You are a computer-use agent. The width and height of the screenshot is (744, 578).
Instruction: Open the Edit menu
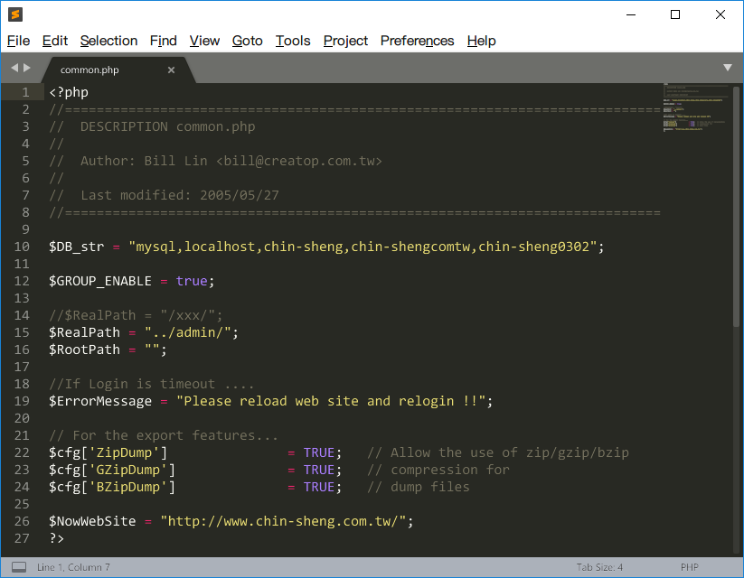(x=54, y=41)
